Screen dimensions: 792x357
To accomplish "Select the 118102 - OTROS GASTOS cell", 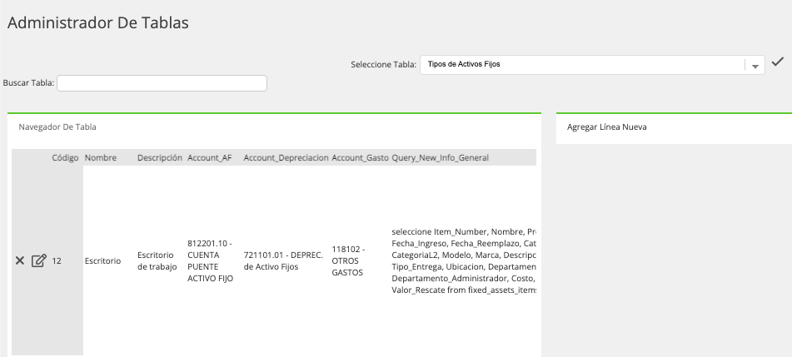I will coord(348,260).
